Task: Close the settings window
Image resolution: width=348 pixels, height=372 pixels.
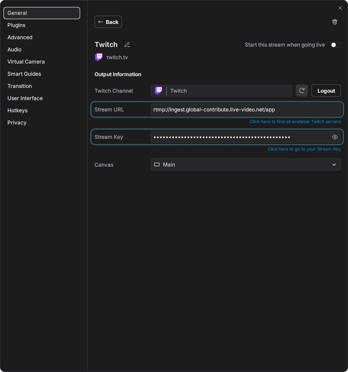Action: click(340, 8)
